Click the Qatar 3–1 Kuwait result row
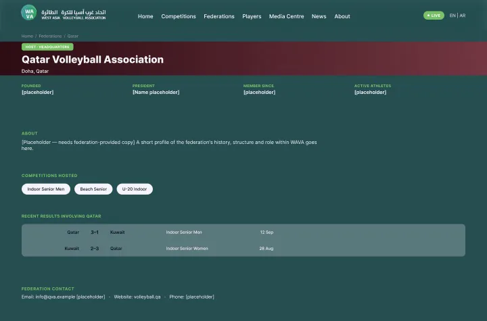 coord(243,232)
